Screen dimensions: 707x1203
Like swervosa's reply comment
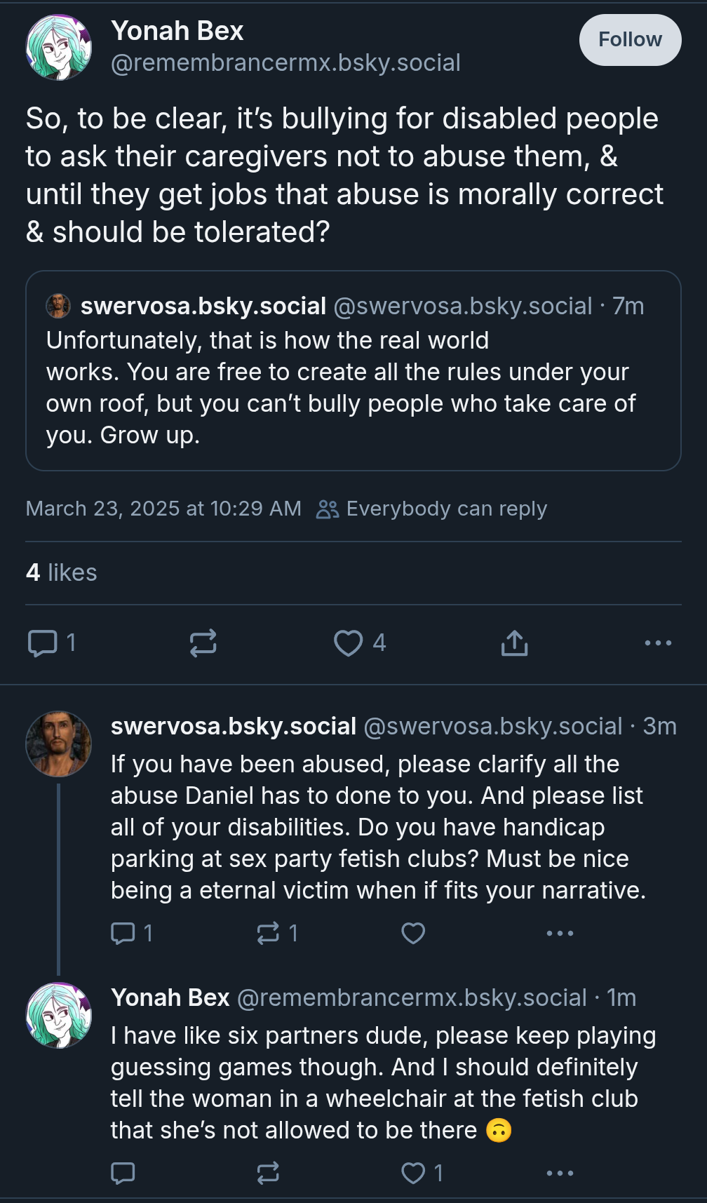click(x=413, y=933)
